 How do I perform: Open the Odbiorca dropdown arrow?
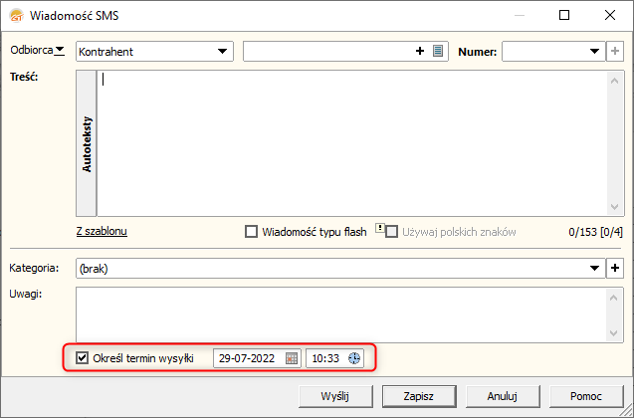(60, 51)
